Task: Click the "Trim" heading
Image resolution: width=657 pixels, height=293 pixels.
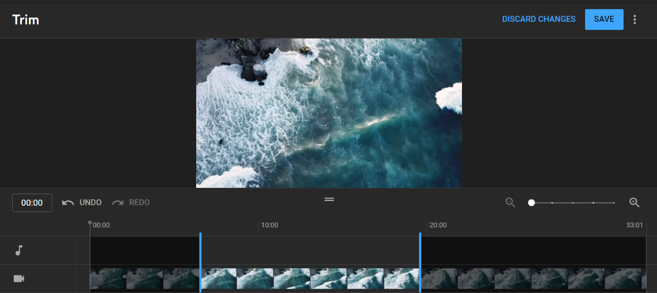Action: pos(25,20)
